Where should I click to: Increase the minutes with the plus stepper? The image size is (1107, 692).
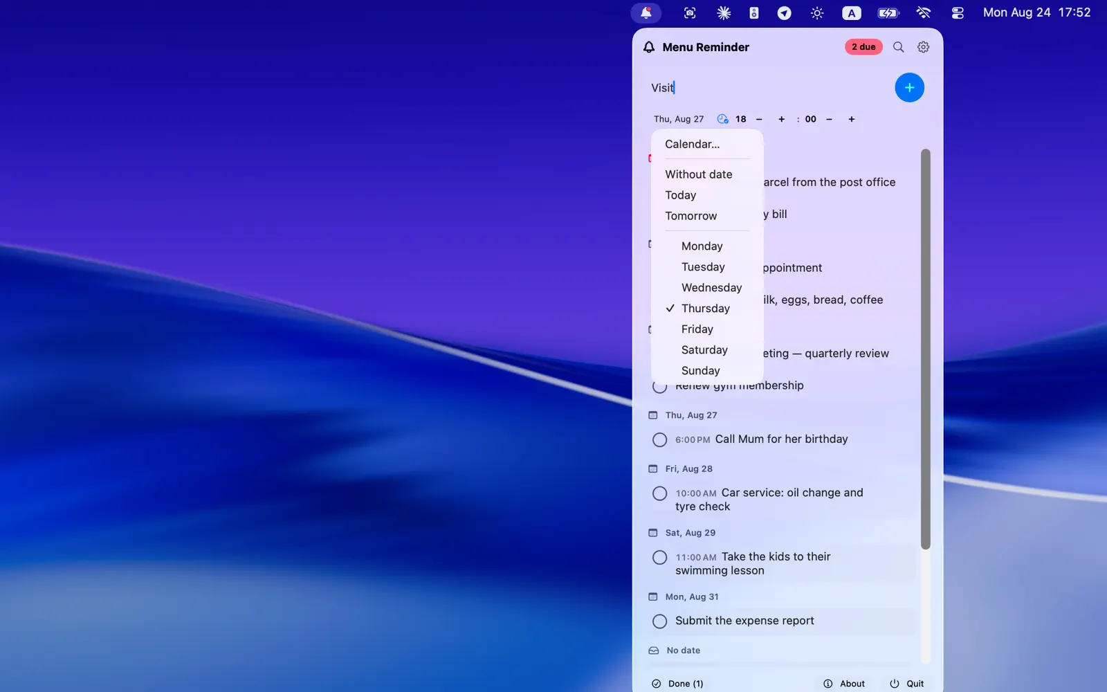click(x=852, y=119)
